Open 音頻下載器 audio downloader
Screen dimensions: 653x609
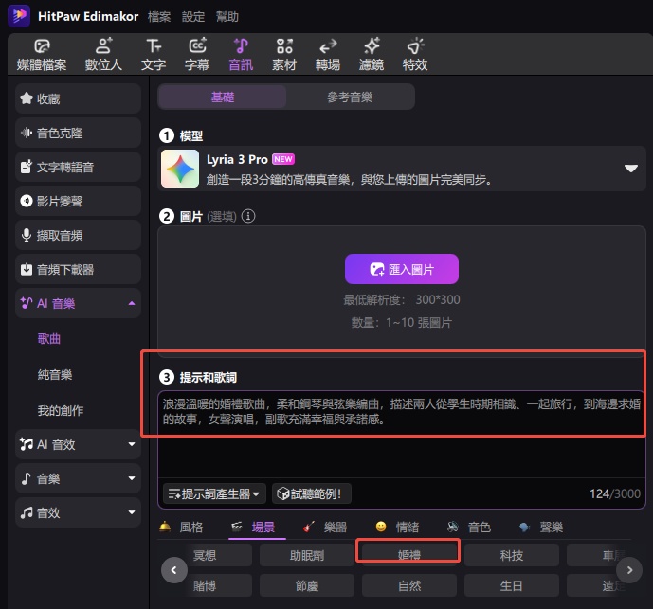78,269
